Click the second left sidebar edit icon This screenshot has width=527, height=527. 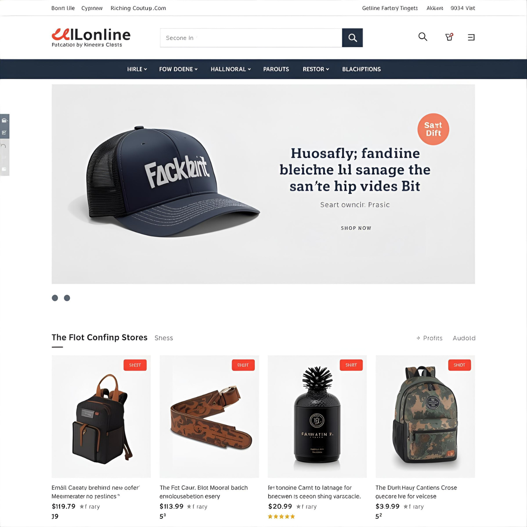pyautogui.click(x=5, y=132)
